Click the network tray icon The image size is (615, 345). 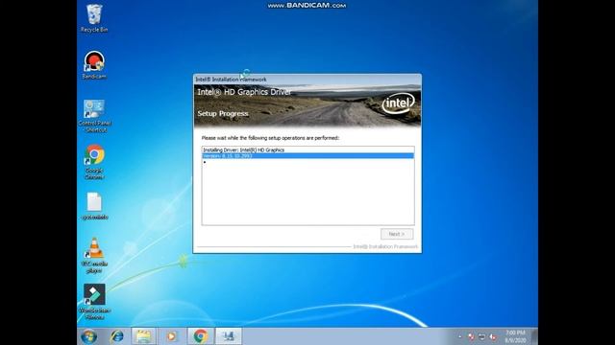[x=482, y=336]
